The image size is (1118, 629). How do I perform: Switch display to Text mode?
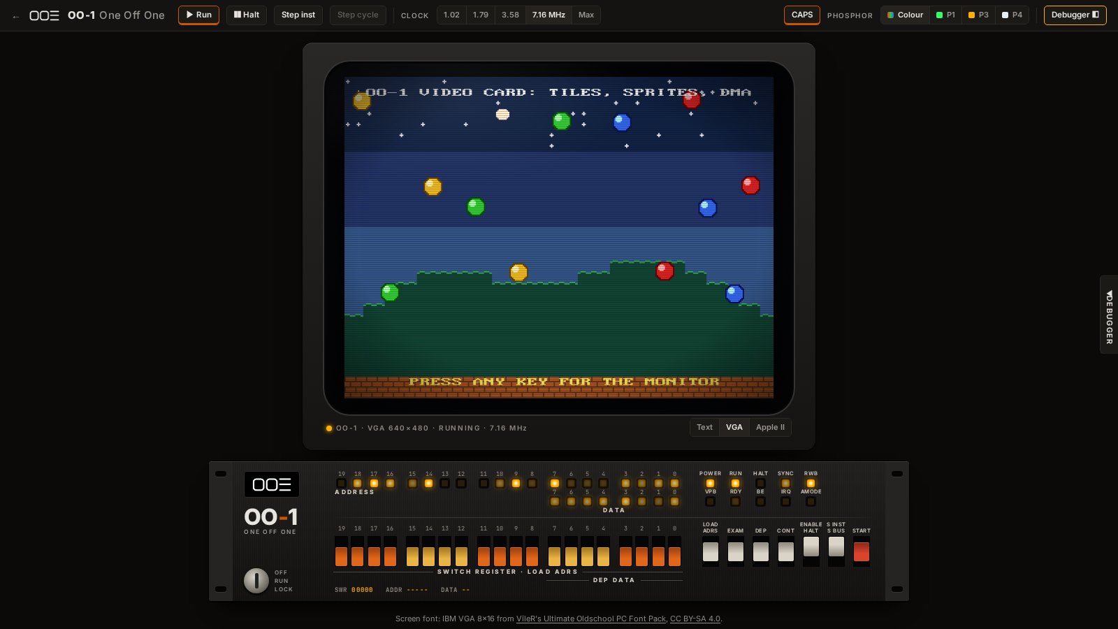point(704,427)
